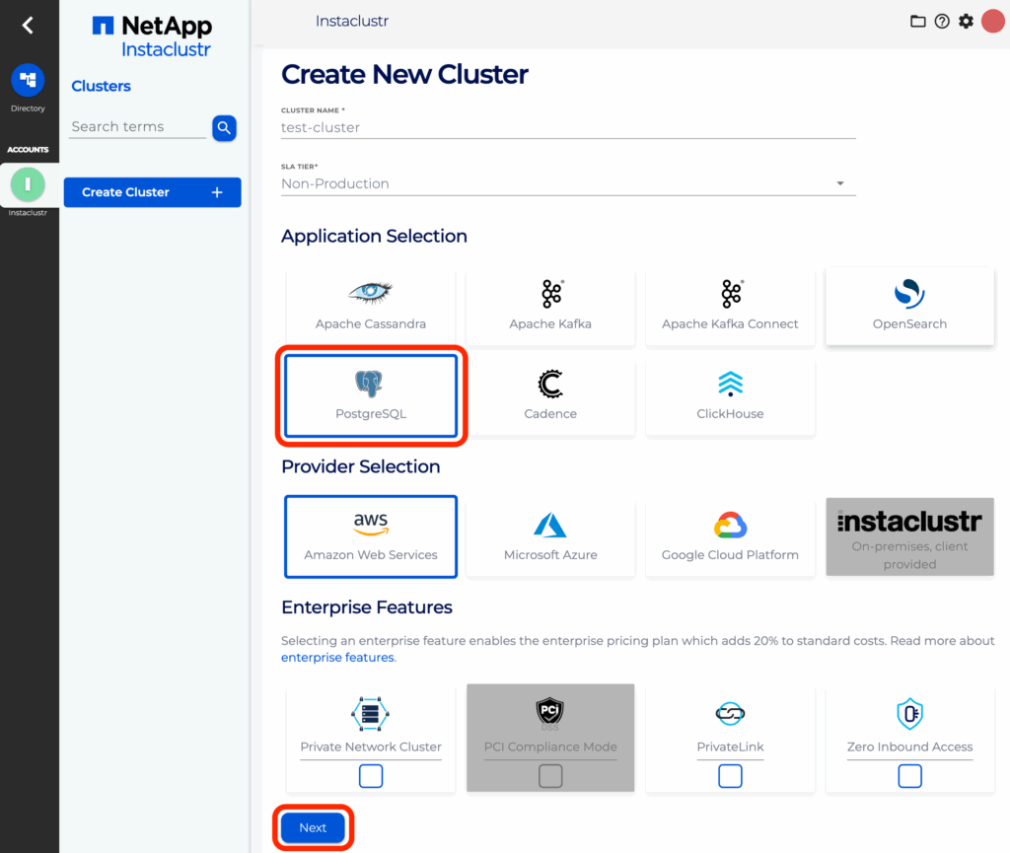Select ClickHouse as the application

[730, 396]
